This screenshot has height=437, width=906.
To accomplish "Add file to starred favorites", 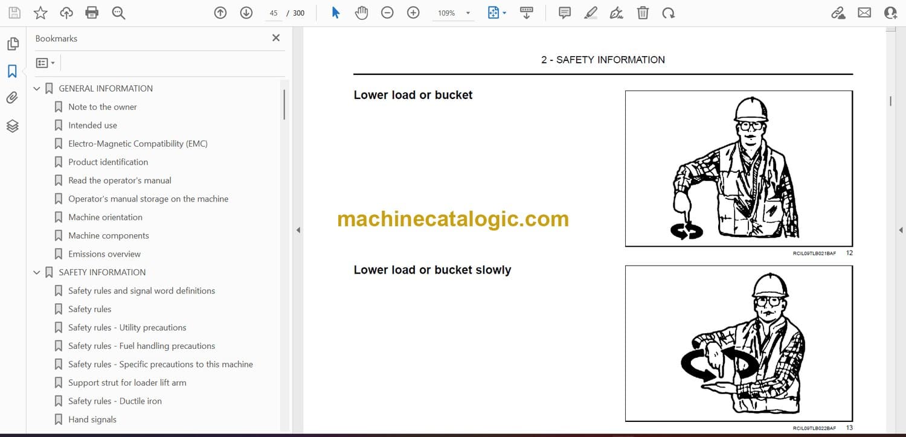I will click(40, 13).
